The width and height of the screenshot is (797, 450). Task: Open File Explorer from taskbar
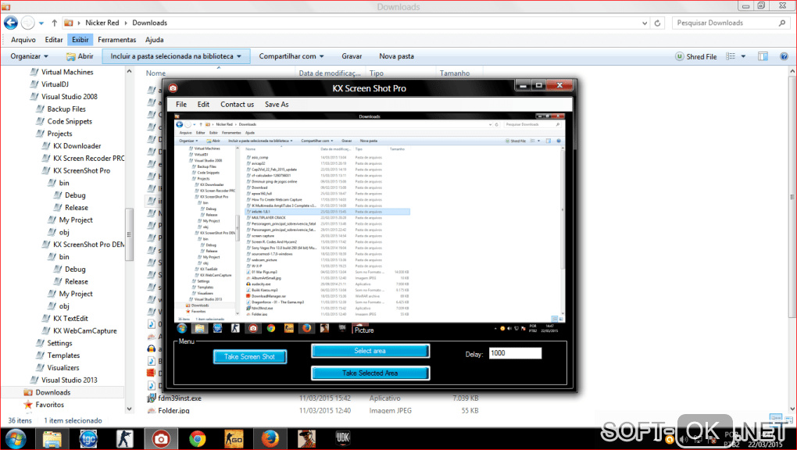click(x=52, y=439)
